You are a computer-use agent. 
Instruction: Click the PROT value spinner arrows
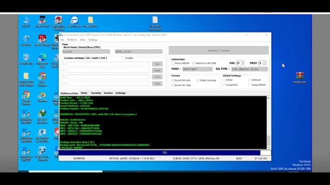click(x=265, y=63)
